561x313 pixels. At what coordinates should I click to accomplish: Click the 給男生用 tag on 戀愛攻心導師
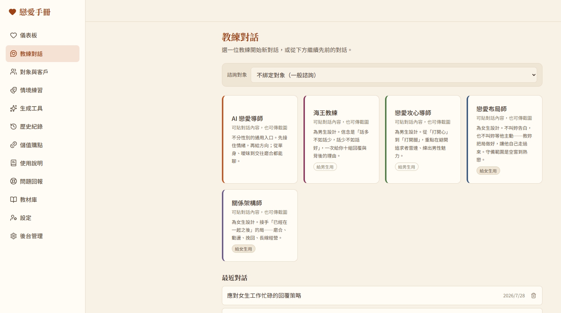pyautogui.click(x=406, y=167)
